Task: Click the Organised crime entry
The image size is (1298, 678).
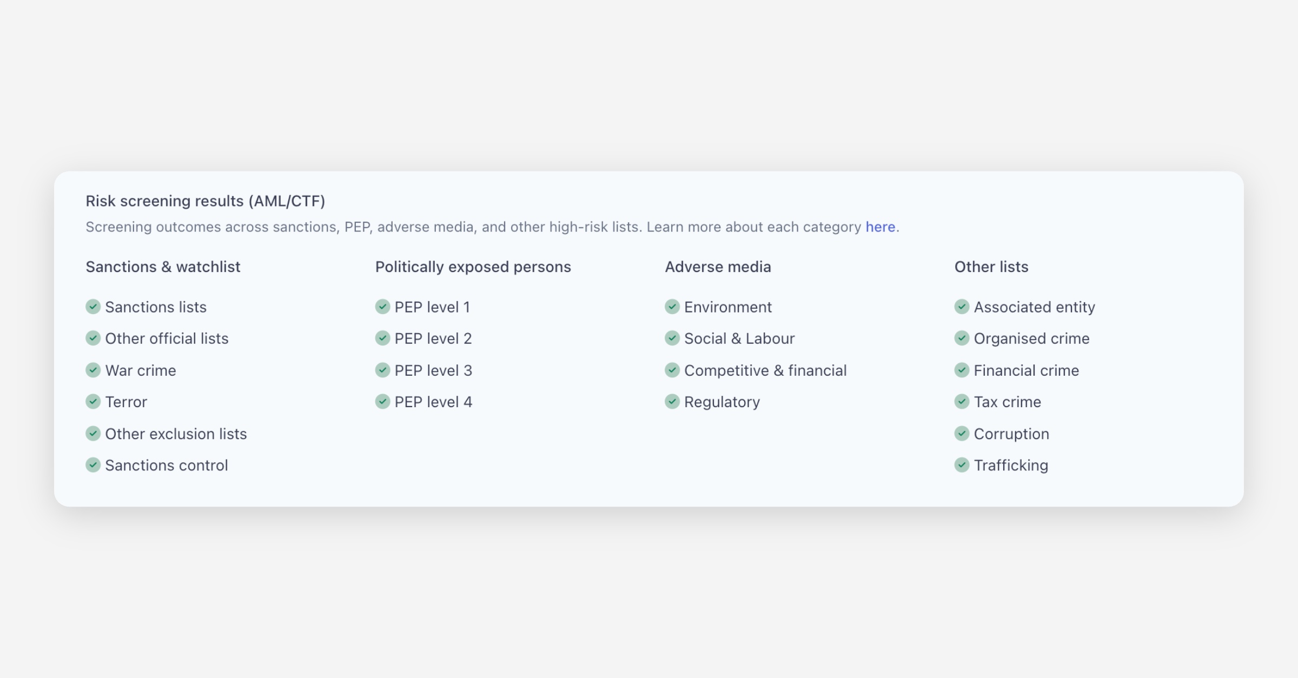Action: point(1031,338)
